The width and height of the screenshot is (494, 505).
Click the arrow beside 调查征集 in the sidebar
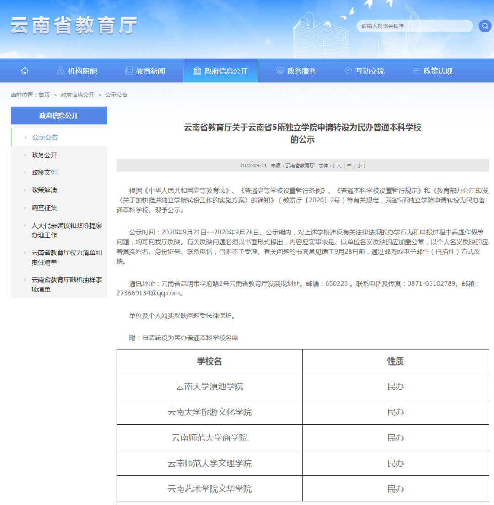coord(25,208)
